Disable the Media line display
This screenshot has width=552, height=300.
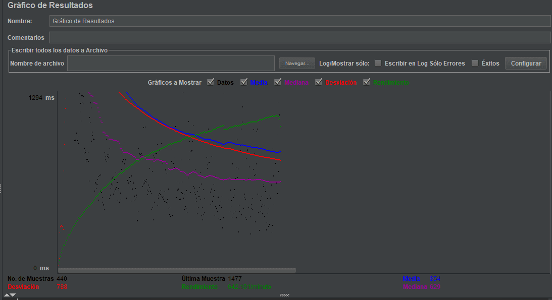point(244,82)
